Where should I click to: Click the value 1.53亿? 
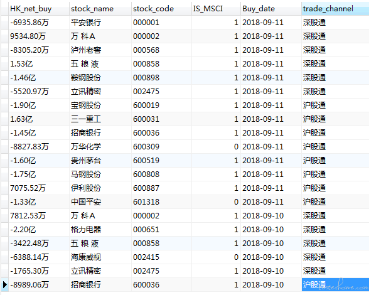coord(21,64)
